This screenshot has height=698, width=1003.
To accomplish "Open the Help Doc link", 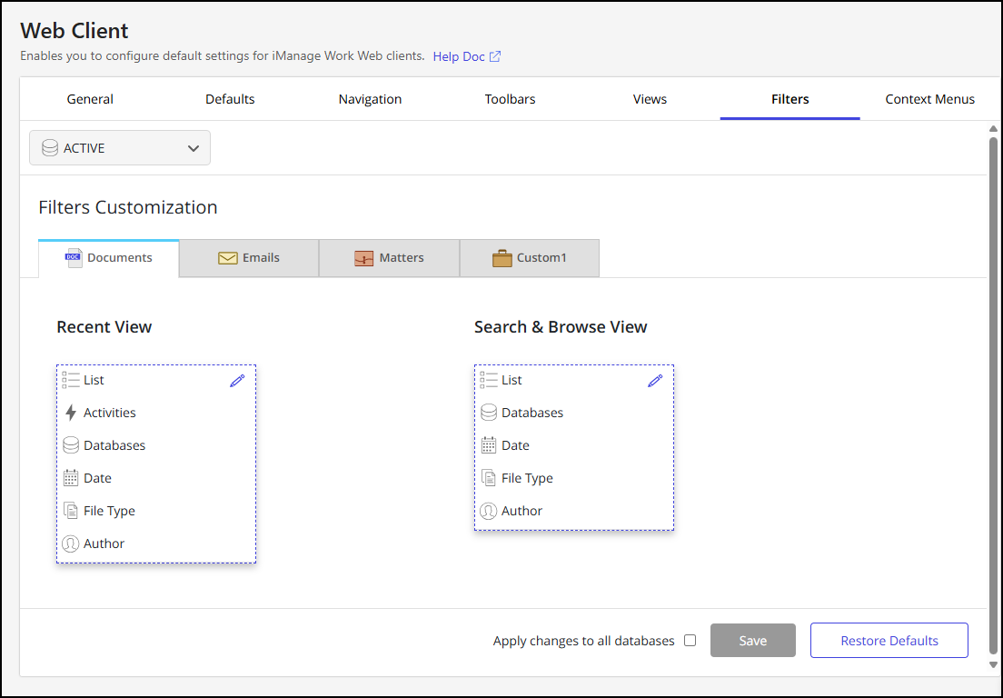I will click(x=466, y=56).
